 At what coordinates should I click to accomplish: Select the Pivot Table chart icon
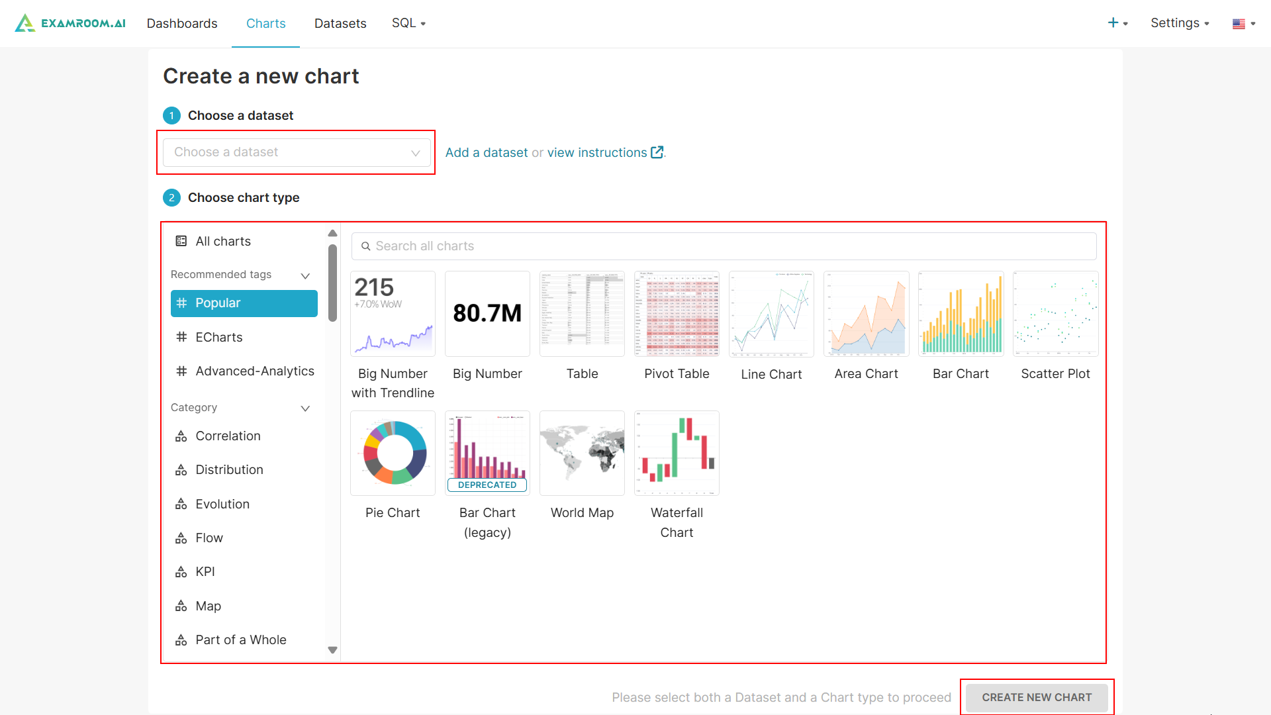pos(677,314)
